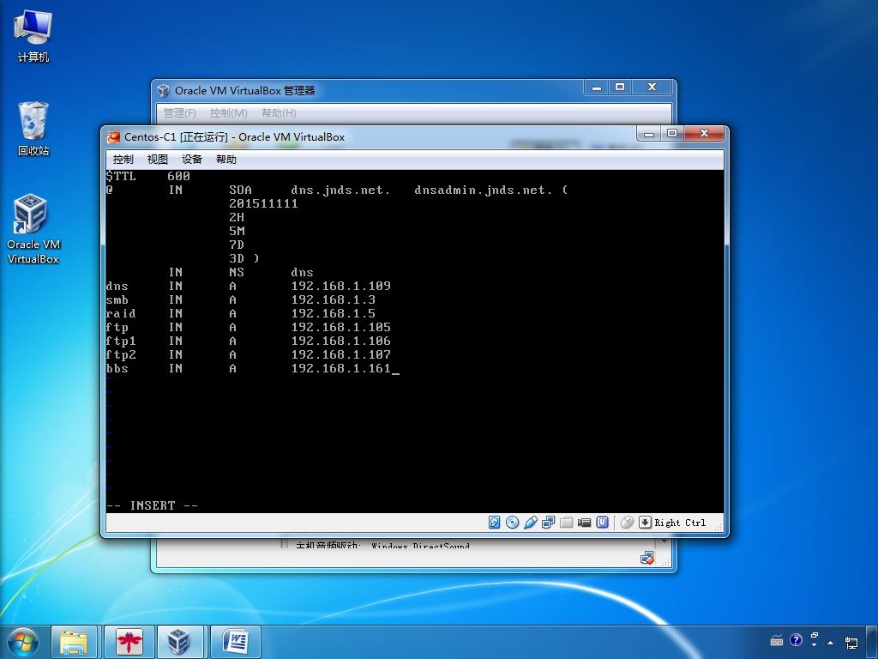
Task: Click the video capture camera icon
Action: (585, 523)
